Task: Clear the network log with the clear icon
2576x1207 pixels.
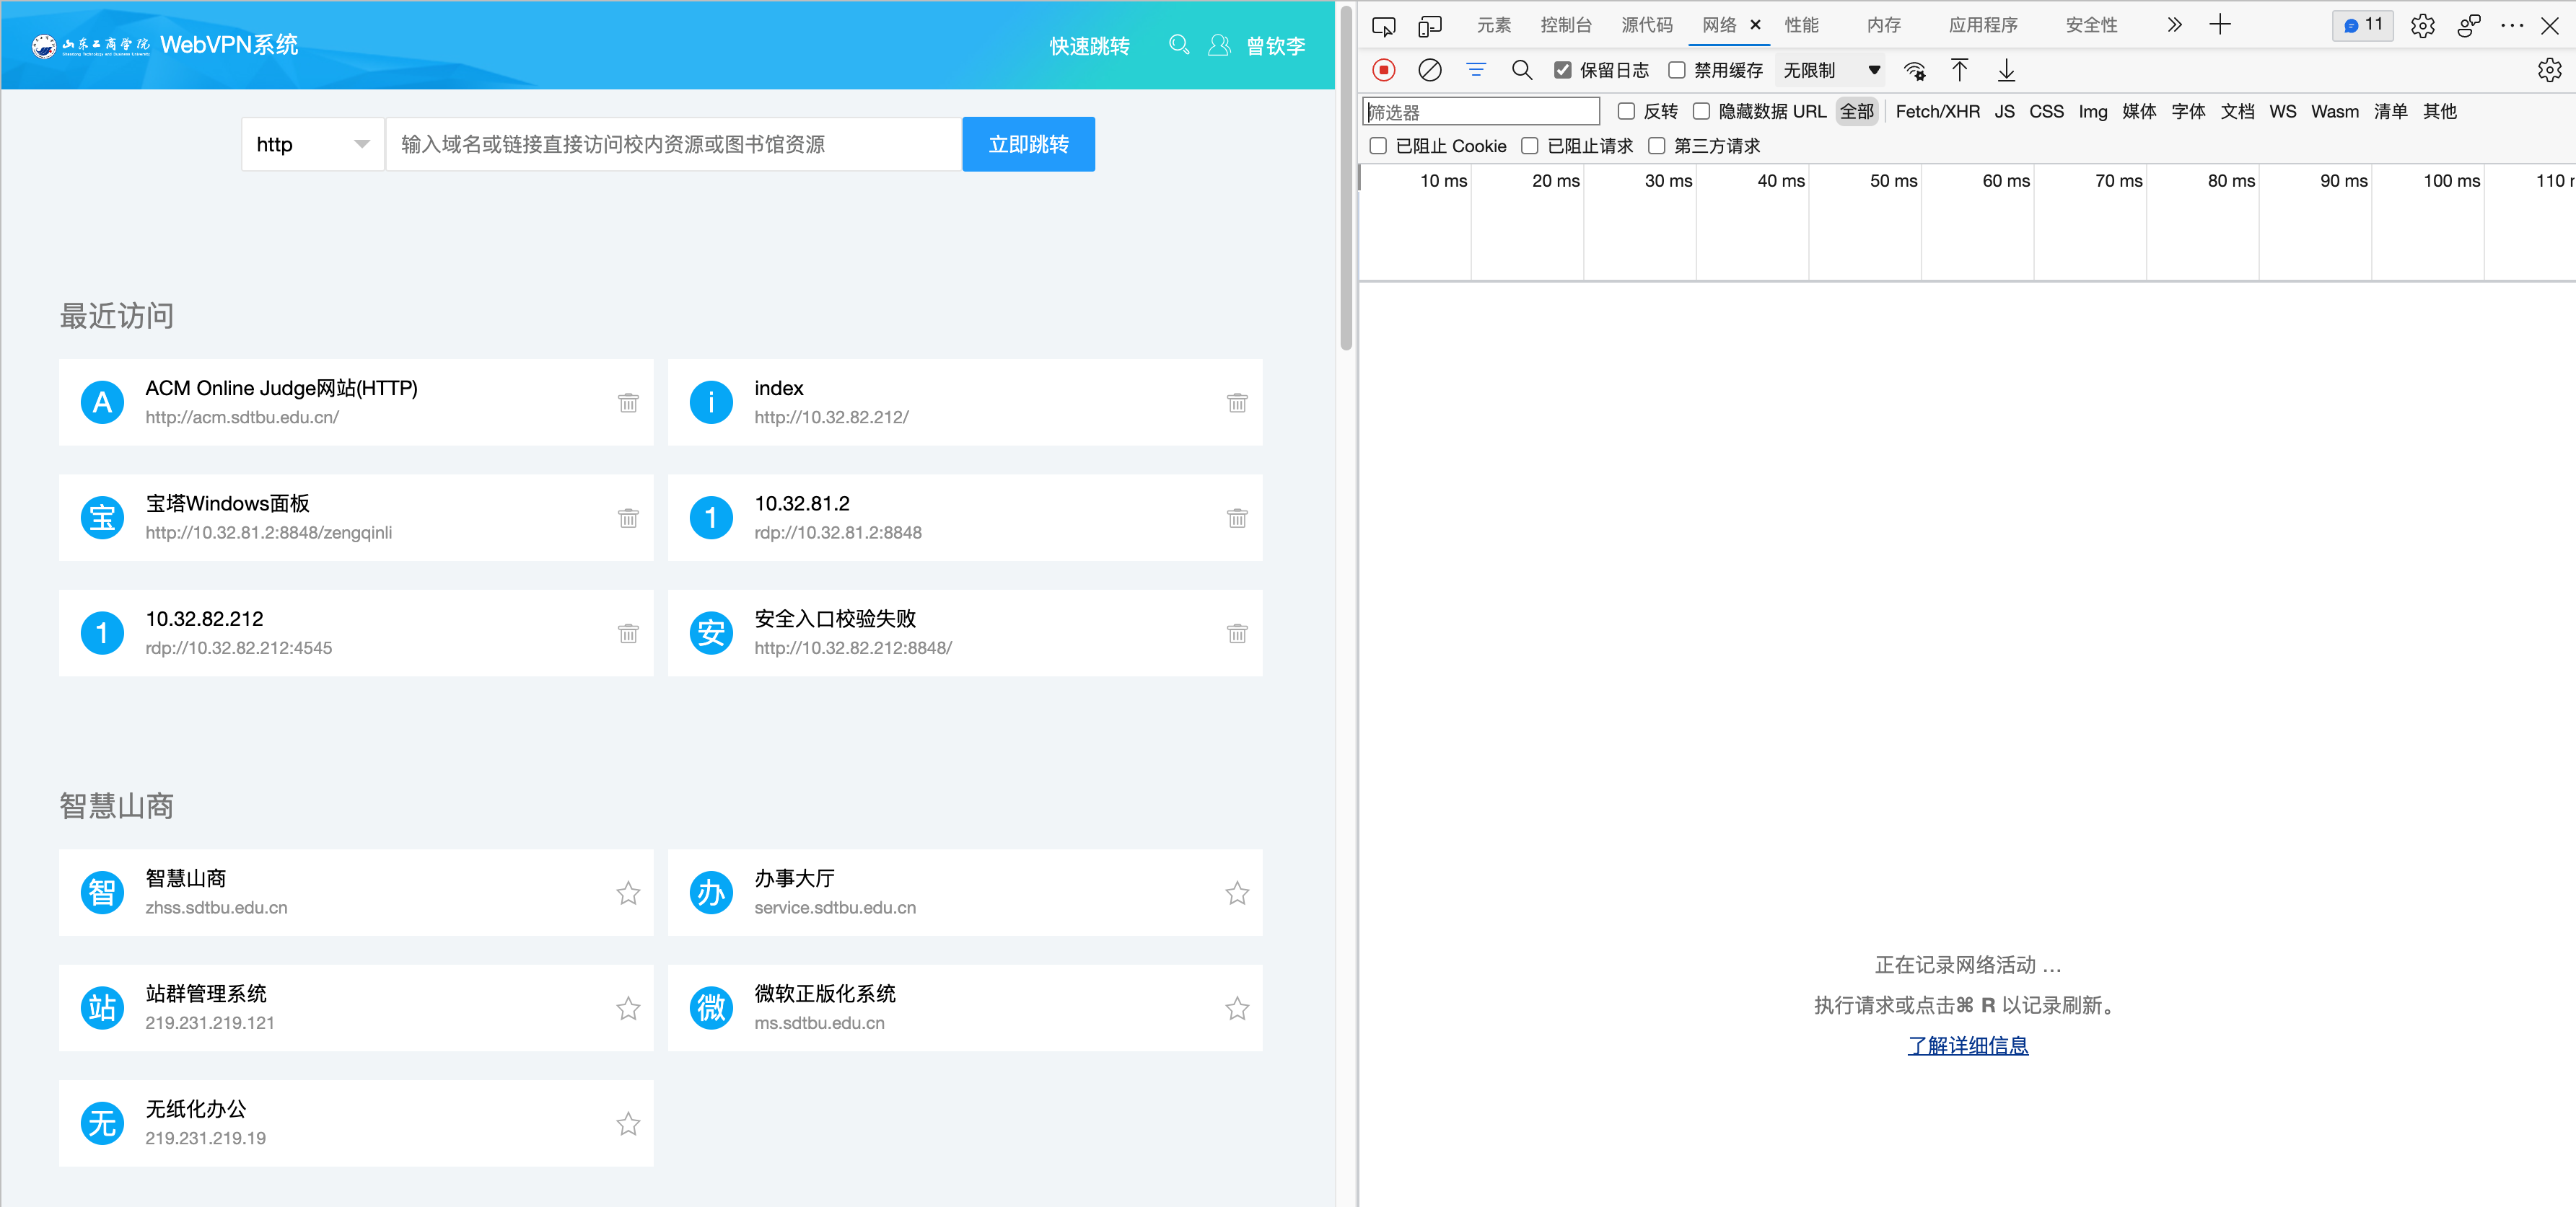Action: tap(1430, 70)
